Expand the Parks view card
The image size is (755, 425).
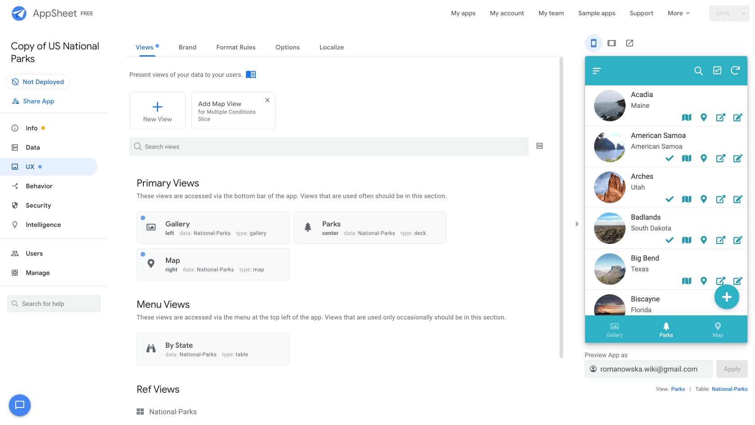pos(370,228)
